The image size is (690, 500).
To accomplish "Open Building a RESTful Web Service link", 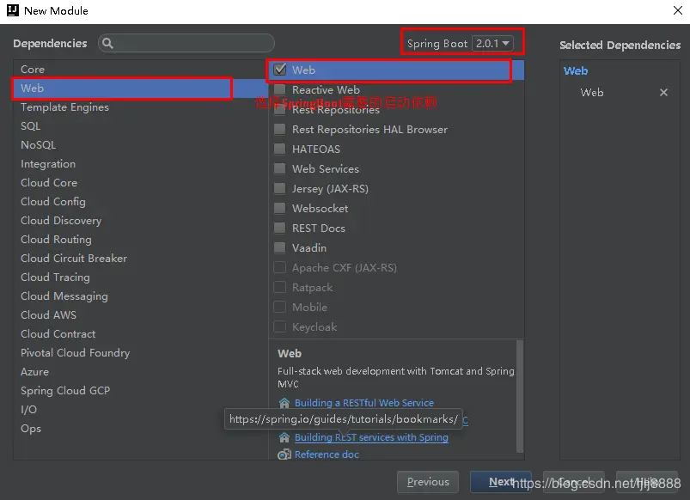I will pyautogui.click(x=364, y=403).
